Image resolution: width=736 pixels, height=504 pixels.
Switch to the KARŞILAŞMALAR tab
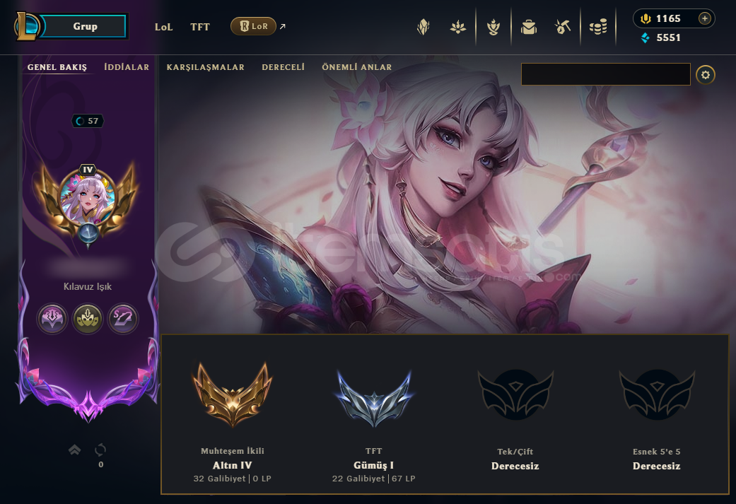pyautogui.click(x=206, y=67)
